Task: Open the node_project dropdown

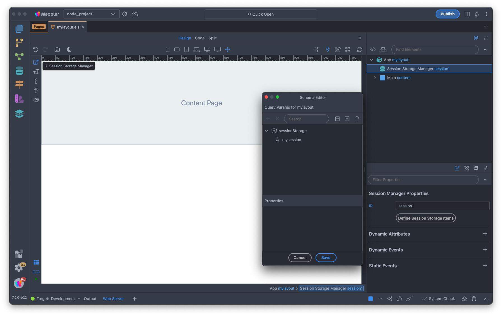Action: (91, 14)
